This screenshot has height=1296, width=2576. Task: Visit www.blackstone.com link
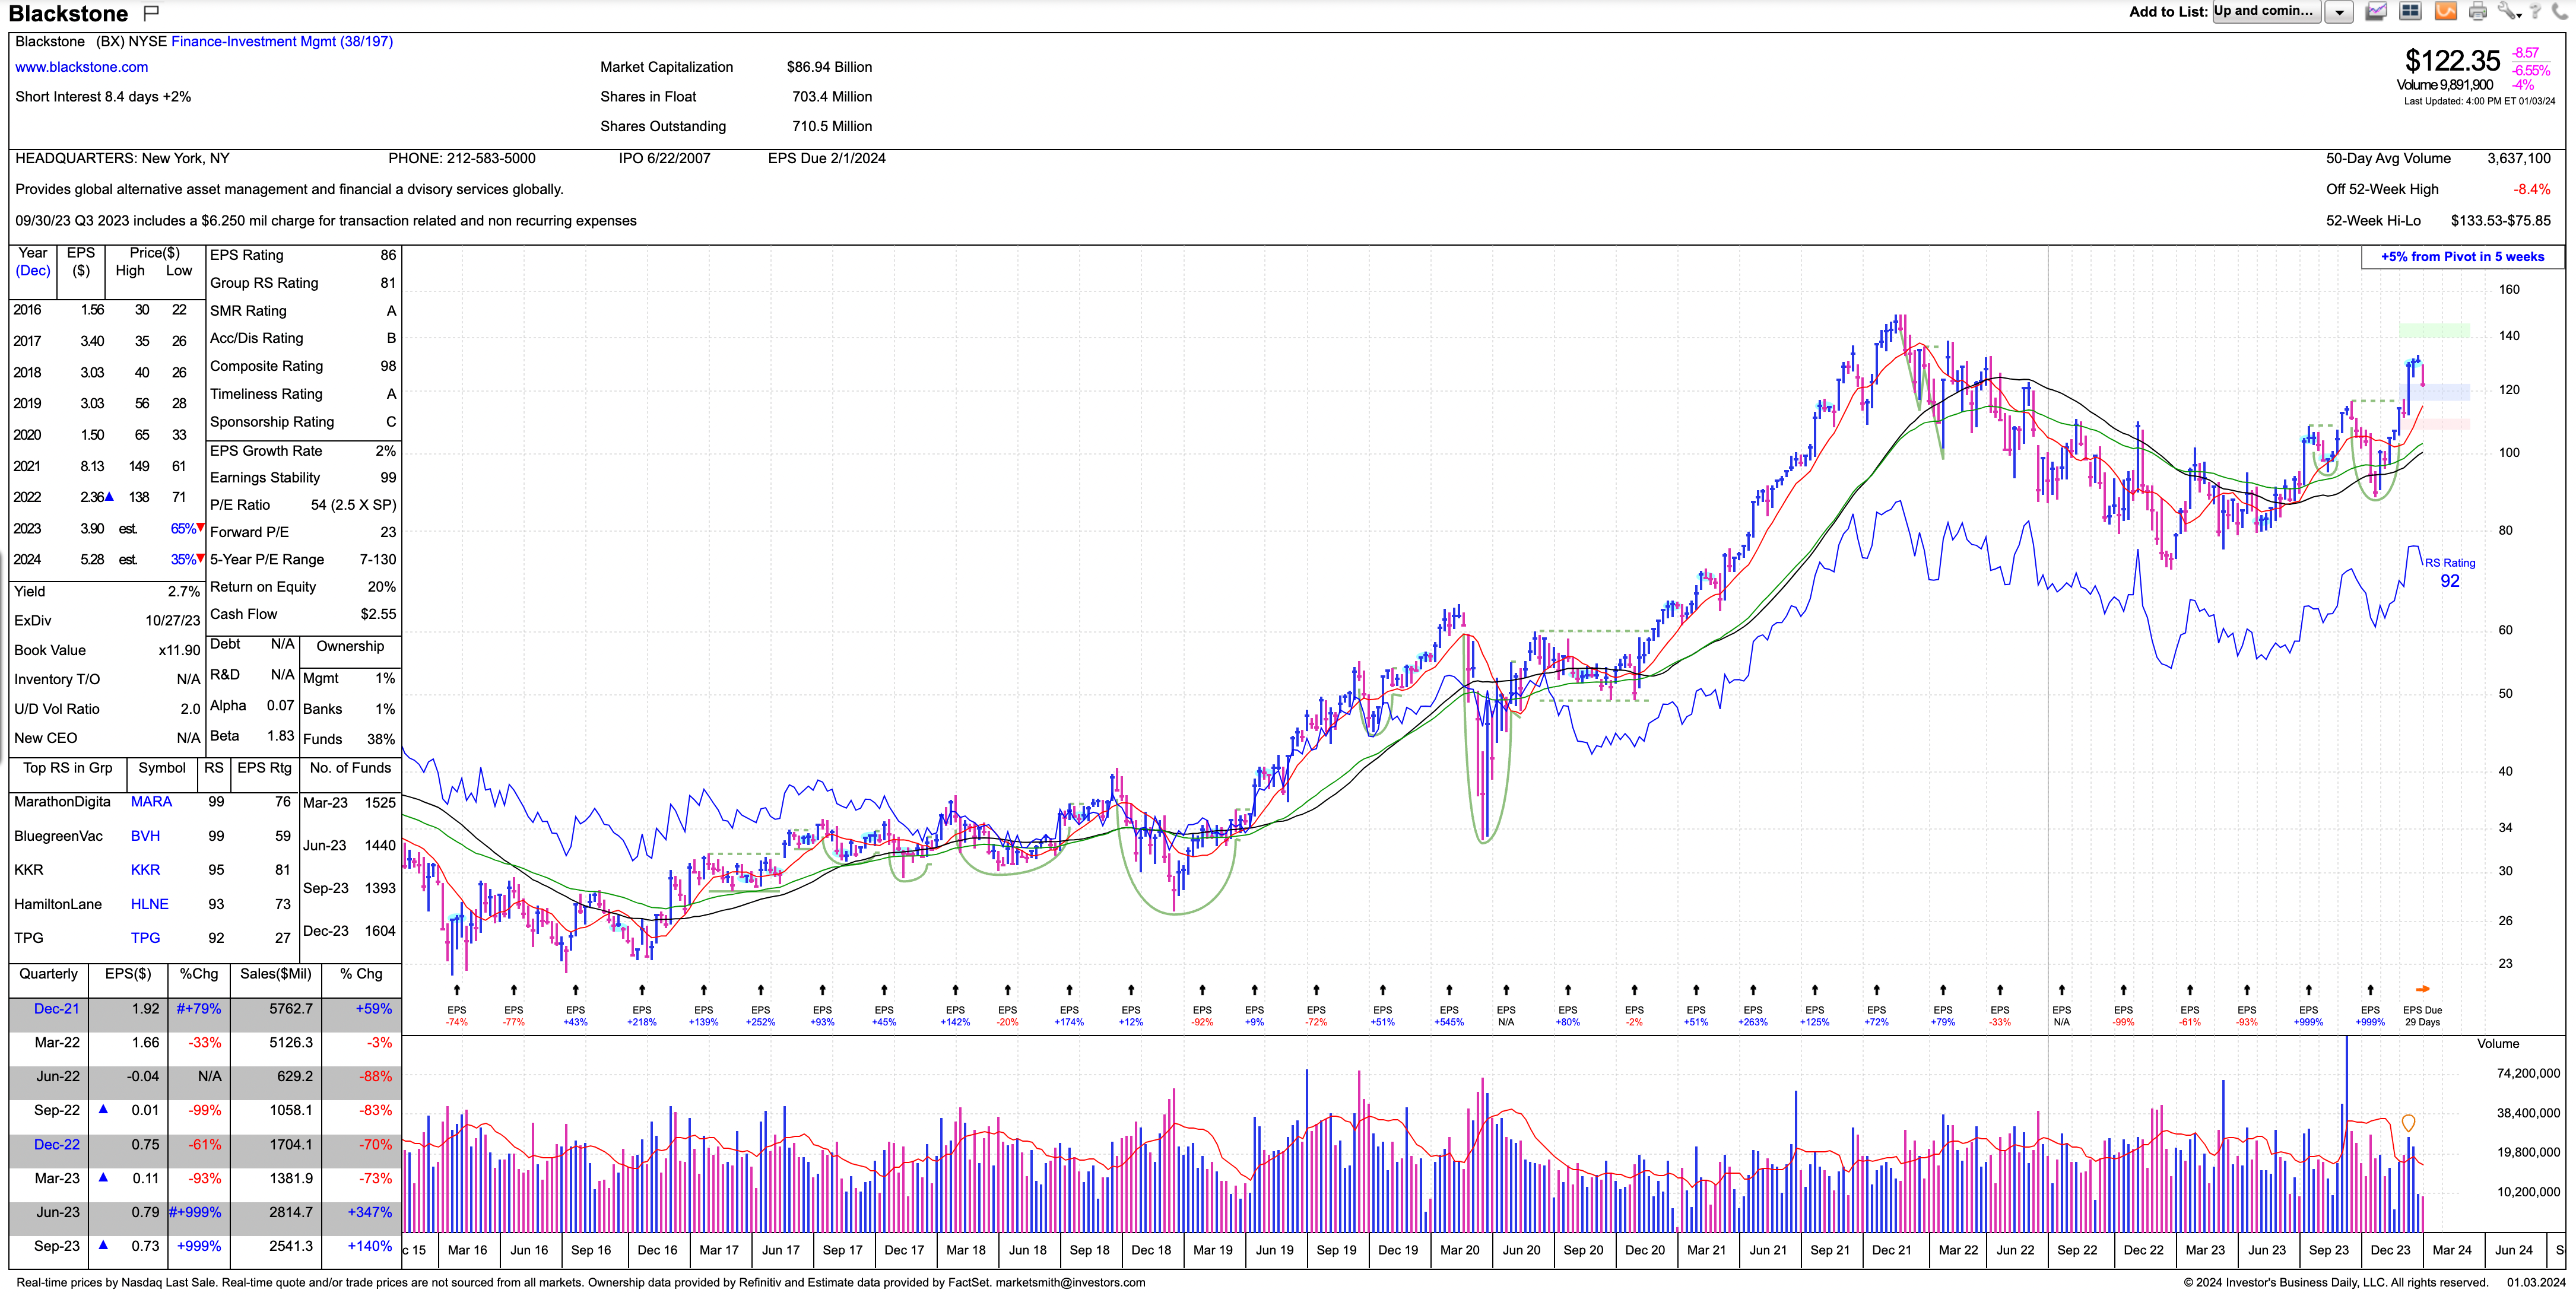coord(81,67)
